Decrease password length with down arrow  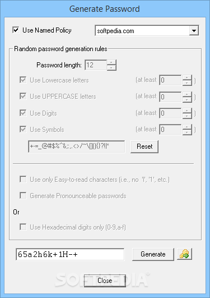click(x=111, y=68)
